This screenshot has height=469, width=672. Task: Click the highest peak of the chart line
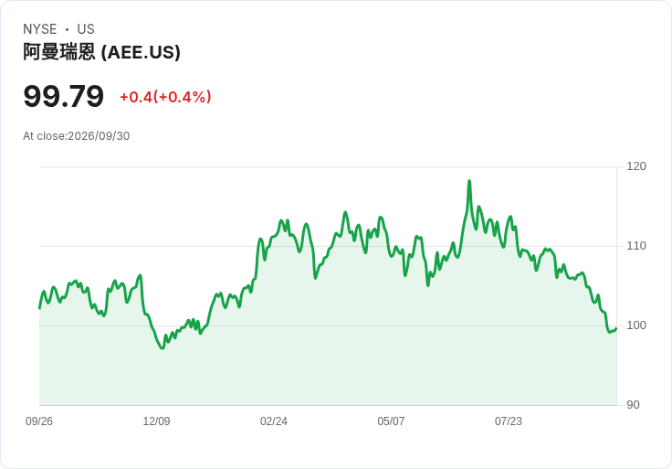[469, 181]
